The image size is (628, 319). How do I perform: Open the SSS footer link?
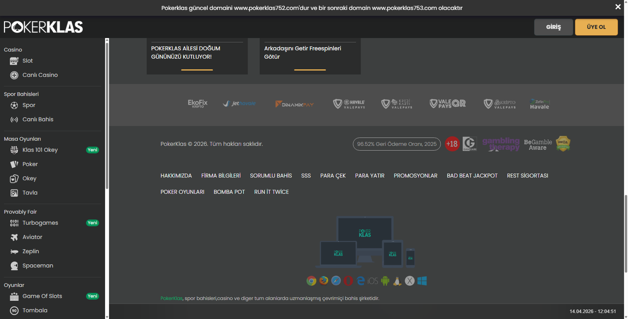306,176
